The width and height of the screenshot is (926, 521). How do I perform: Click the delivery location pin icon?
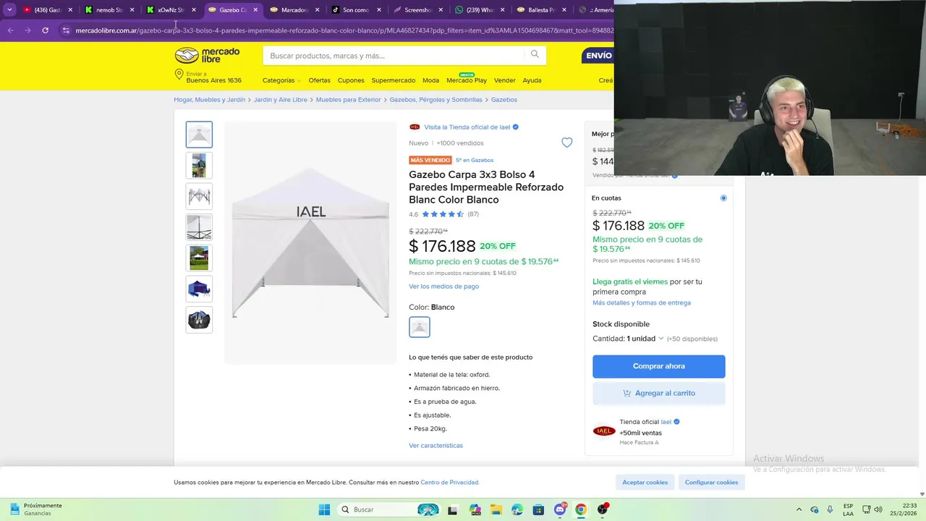click(179, 75)
